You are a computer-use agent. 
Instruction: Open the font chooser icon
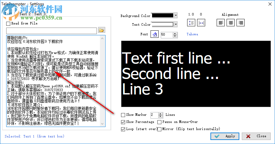pyautogui.click(x=155, y=34)
